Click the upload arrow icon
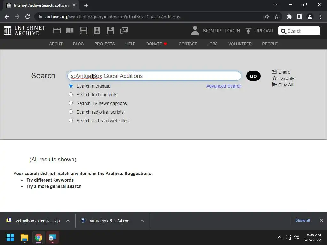This screenshot has width=327, height=245. pos(248,31)
